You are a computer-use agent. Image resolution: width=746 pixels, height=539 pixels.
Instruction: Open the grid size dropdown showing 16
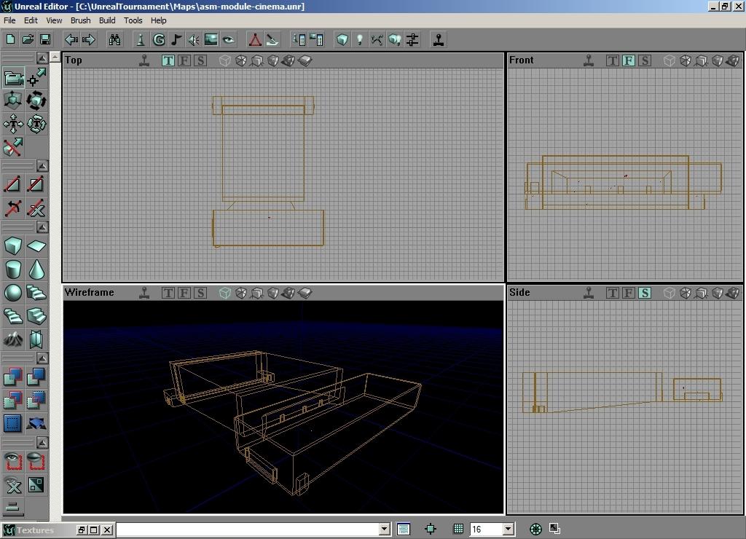point(509,530)
